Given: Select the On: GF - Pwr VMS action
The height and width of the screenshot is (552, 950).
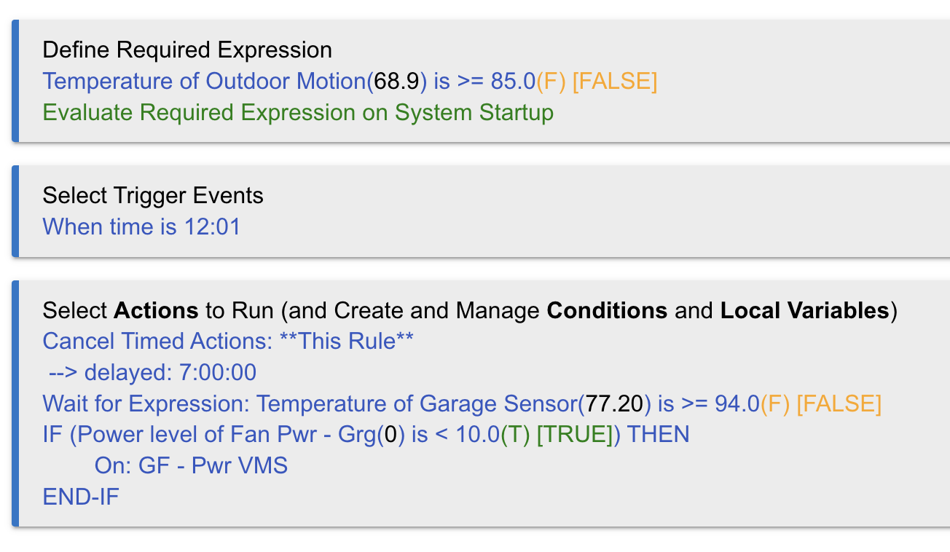Looking at the screenshot, I should [191, 466].
